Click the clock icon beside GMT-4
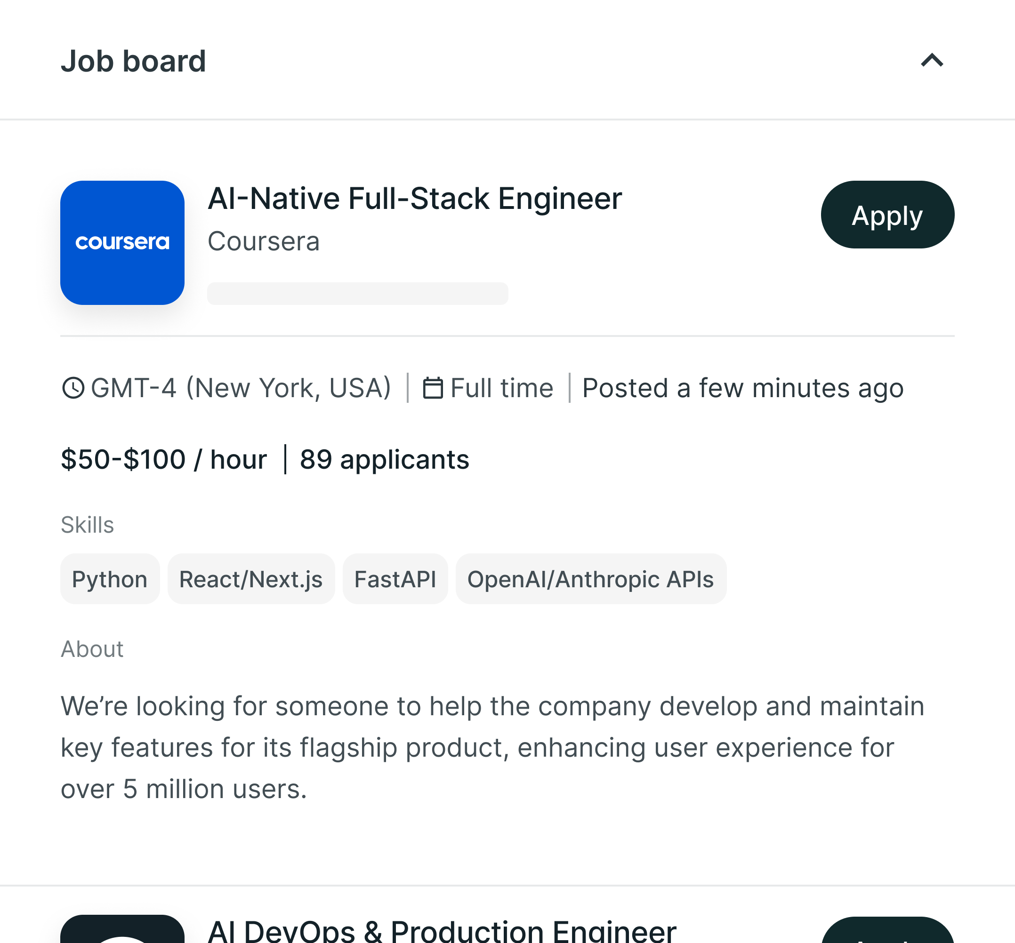 [73, 388]
